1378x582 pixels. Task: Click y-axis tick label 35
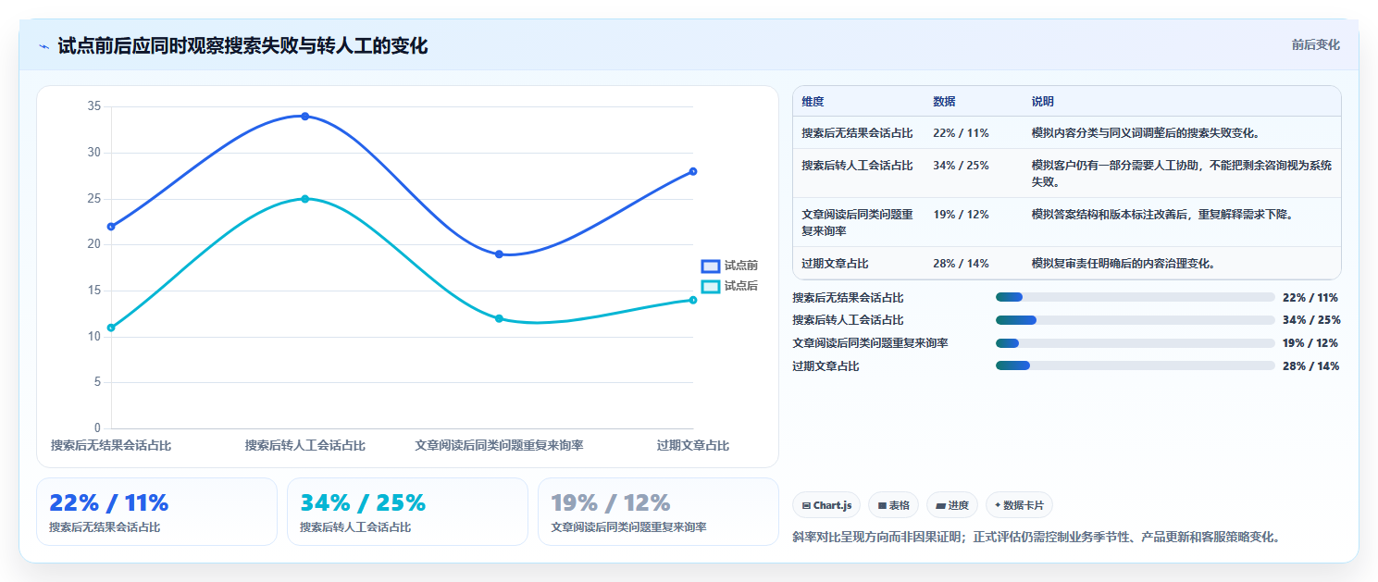94,106
